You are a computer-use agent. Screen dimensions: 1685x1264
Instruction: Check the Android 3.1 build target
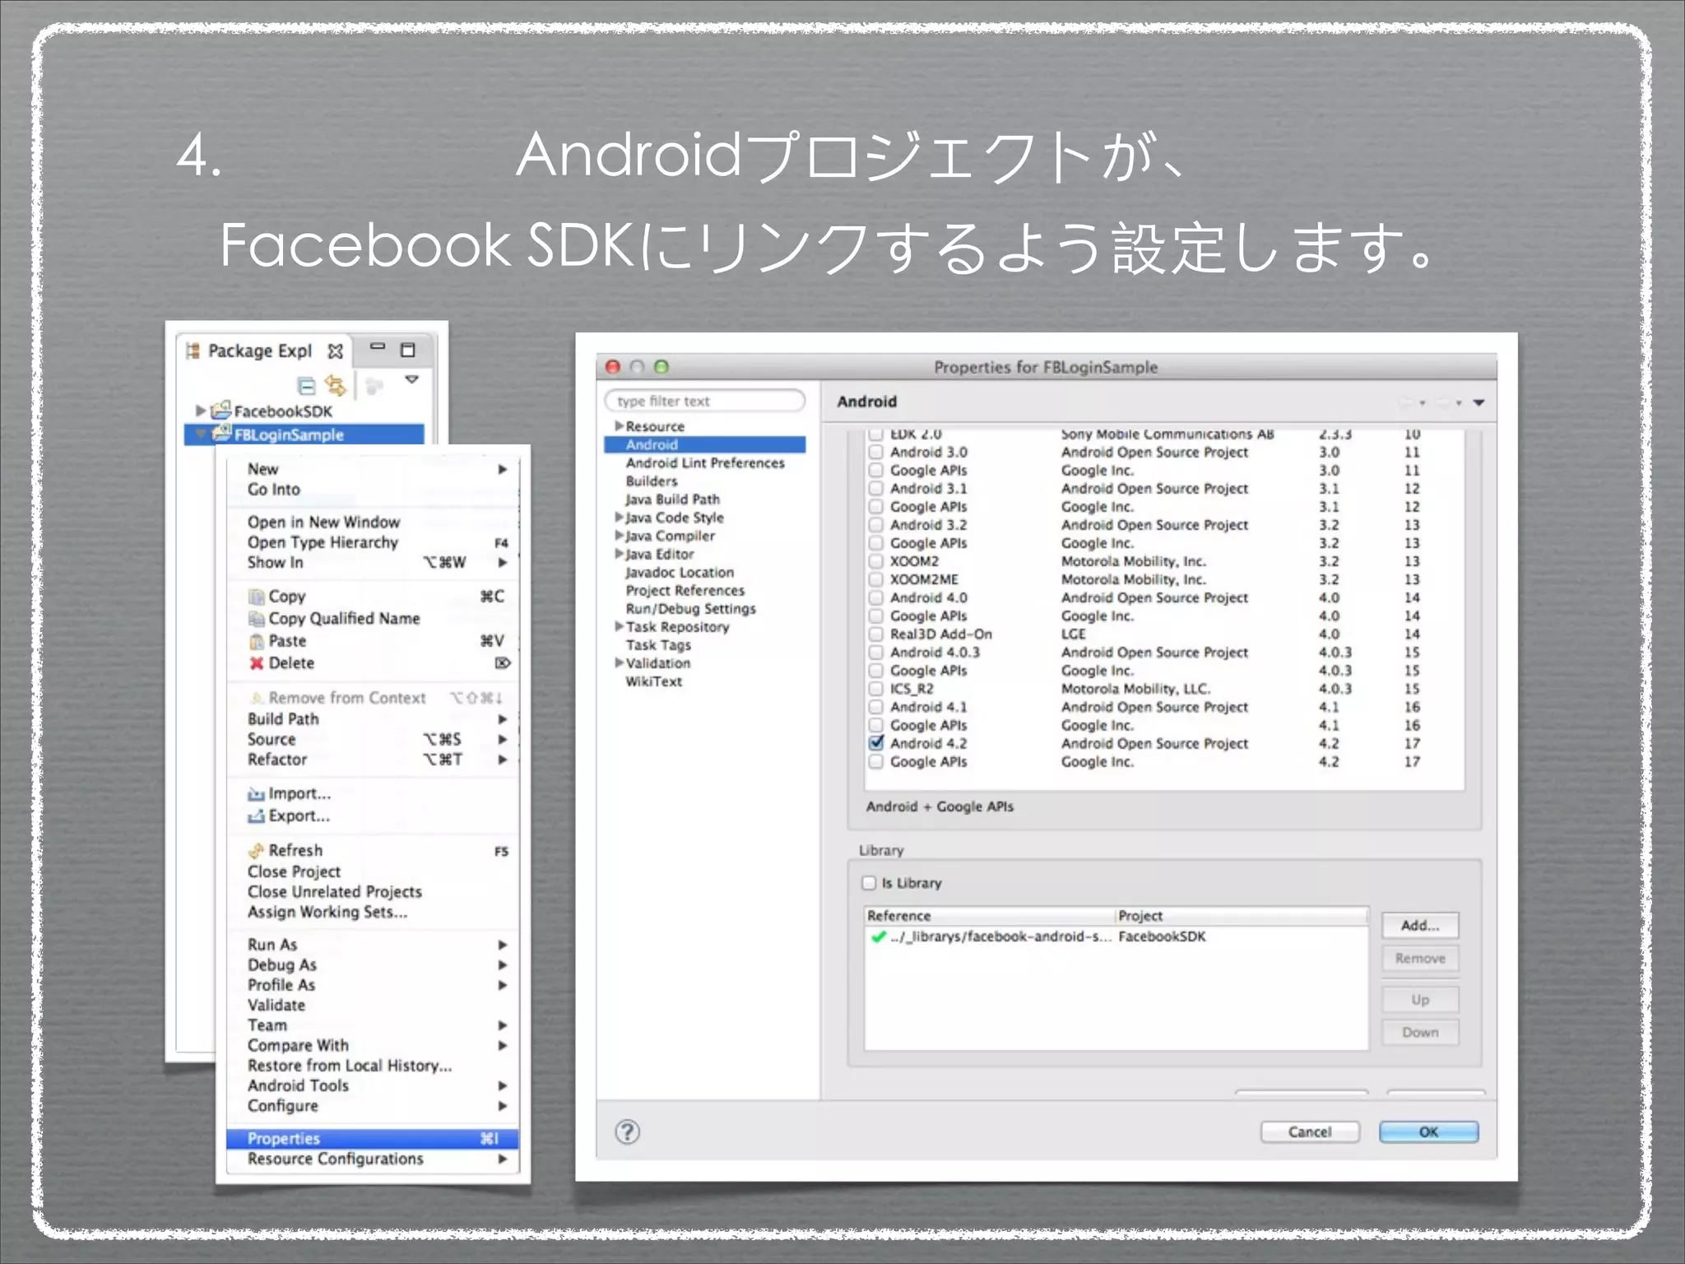coord(876,488)
